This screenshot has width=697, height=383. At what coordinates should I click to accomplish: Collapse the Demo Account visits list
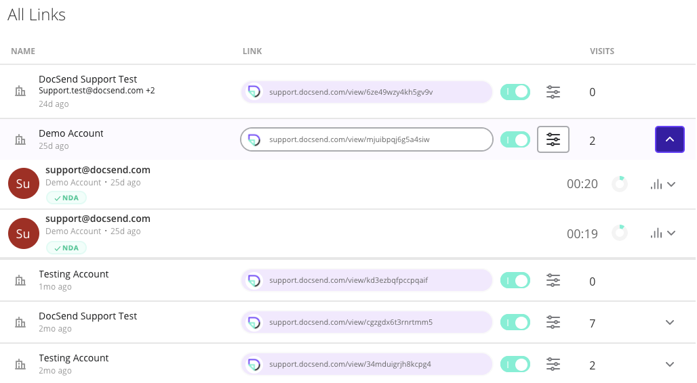click(x=669, y=139)
